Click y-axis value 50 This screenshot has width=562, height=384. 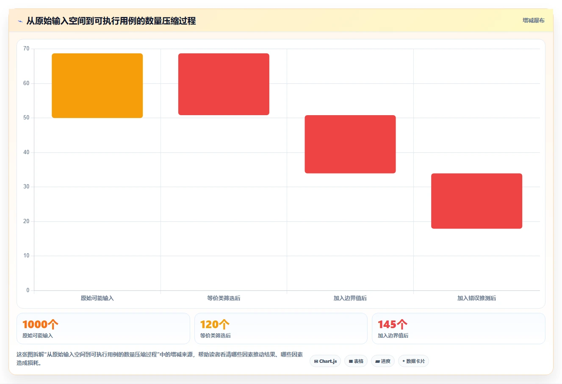(26, 118)
